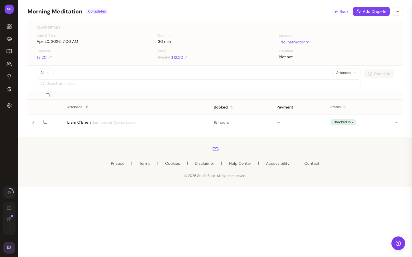Open the open-book icon in sidebar

coord(9,51)
